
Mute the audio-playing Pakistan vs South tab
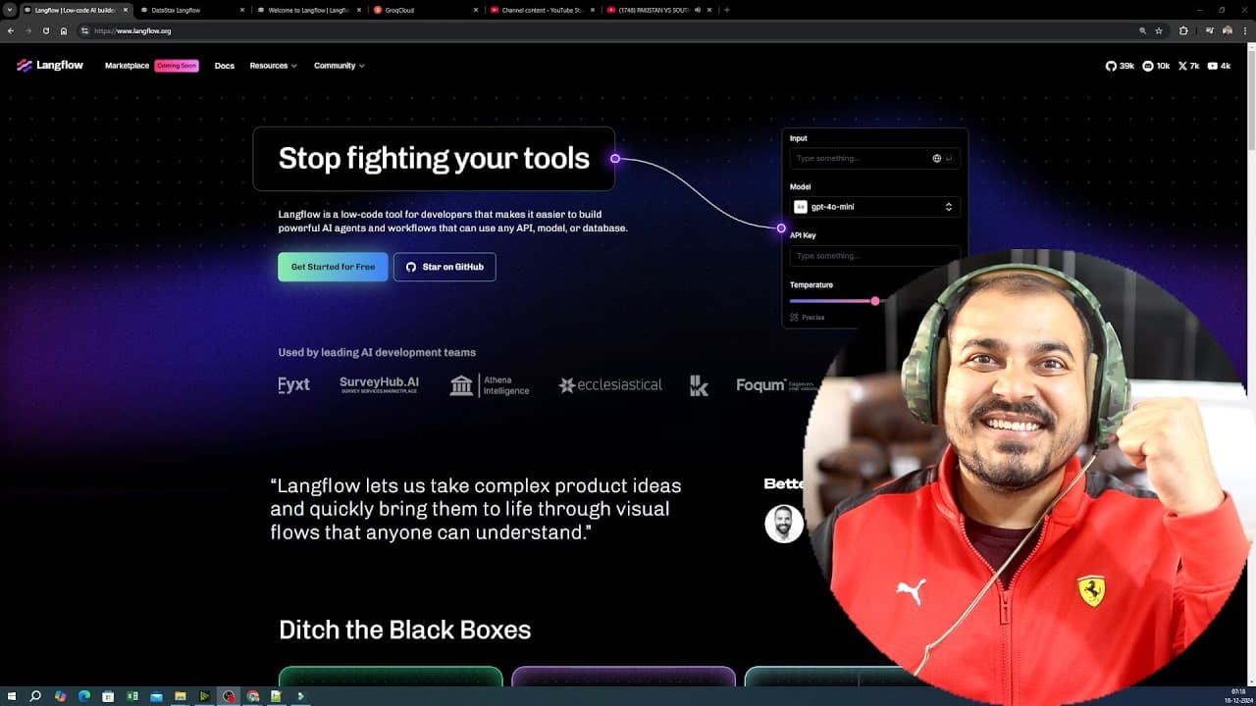coord(697,10)
